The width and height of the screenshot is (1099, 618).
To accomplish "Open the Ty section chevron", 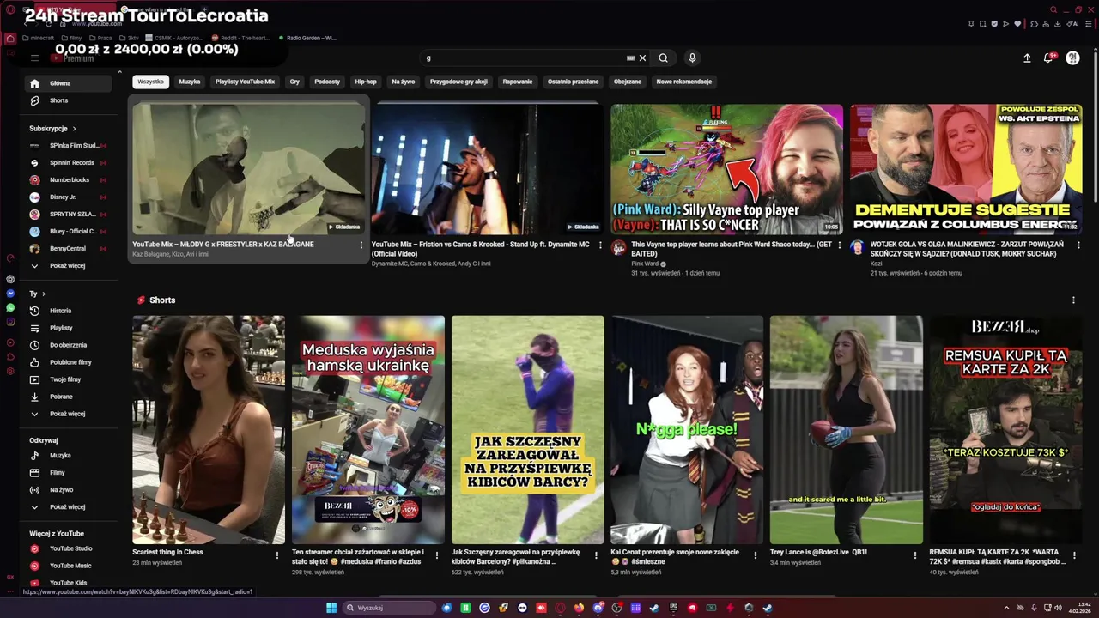I will click(x=43, y=294).
